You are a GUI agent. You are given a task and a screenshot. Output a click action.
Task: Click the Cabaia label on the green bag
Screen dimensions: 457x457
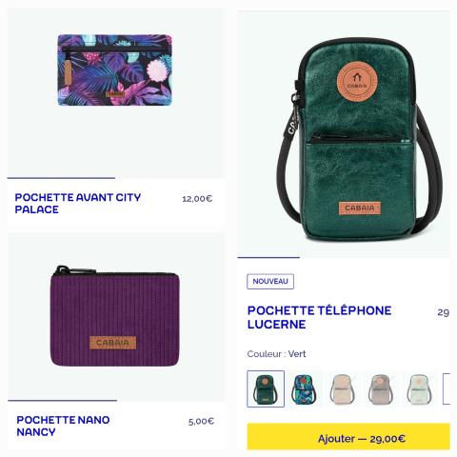(x=360, y=209)
